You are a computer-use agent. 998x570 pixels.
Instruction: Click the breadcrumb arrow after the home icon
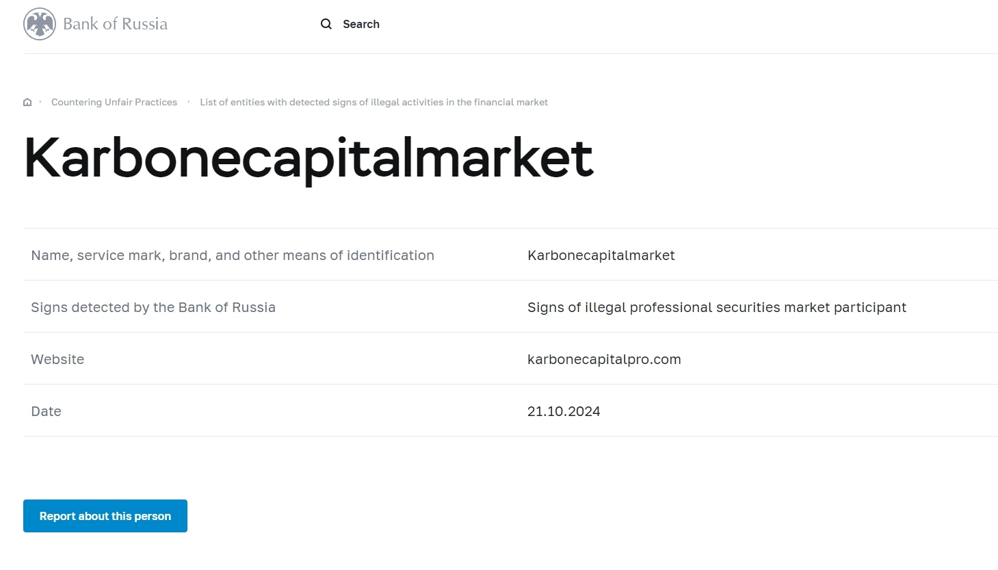pos(40,102)
